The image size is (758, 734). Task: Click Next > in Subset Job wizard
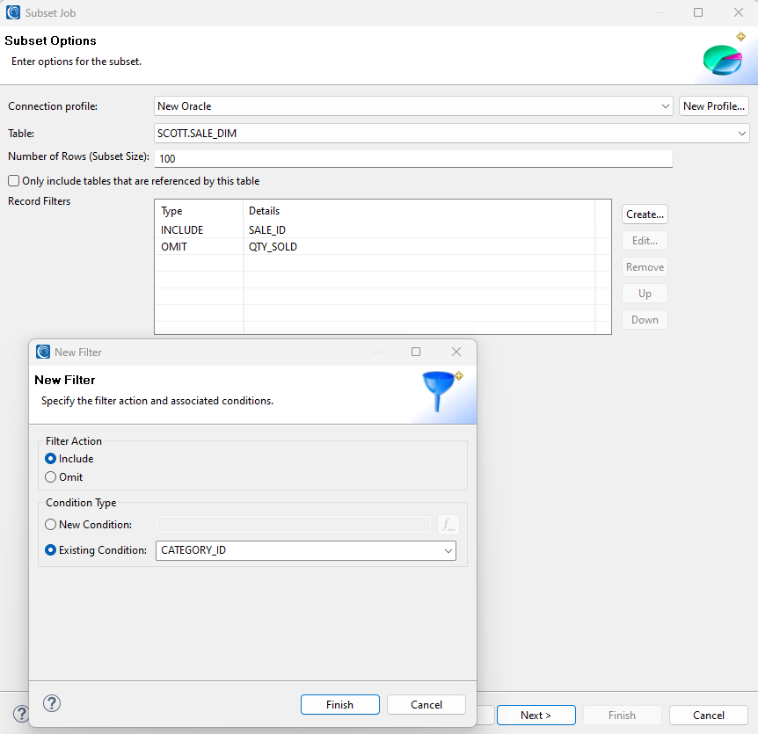pos(536,716)
